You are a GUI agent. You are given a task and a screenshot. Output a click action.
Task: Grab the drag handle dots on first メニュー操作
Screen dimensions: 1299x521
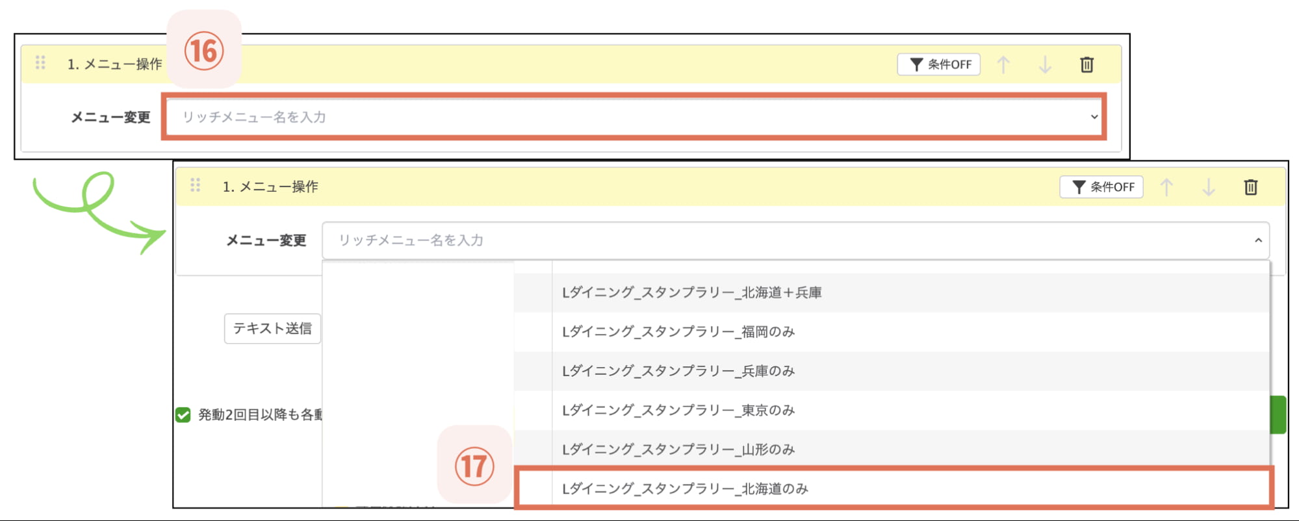point(40,63)
